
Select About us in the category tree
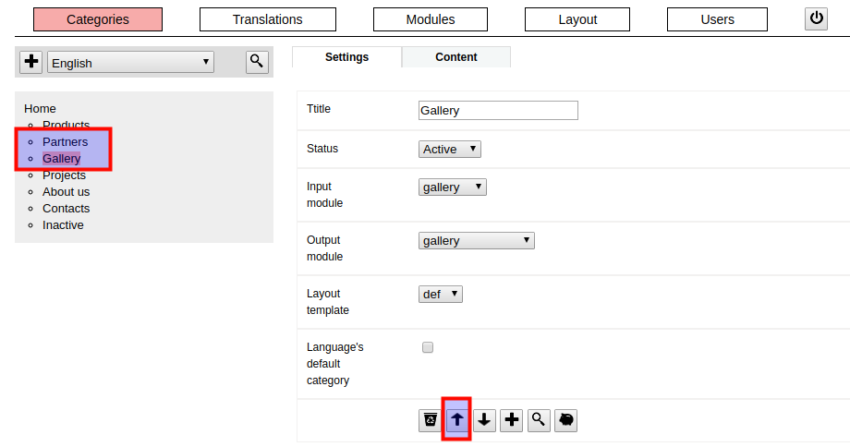[x=67, y=192]
